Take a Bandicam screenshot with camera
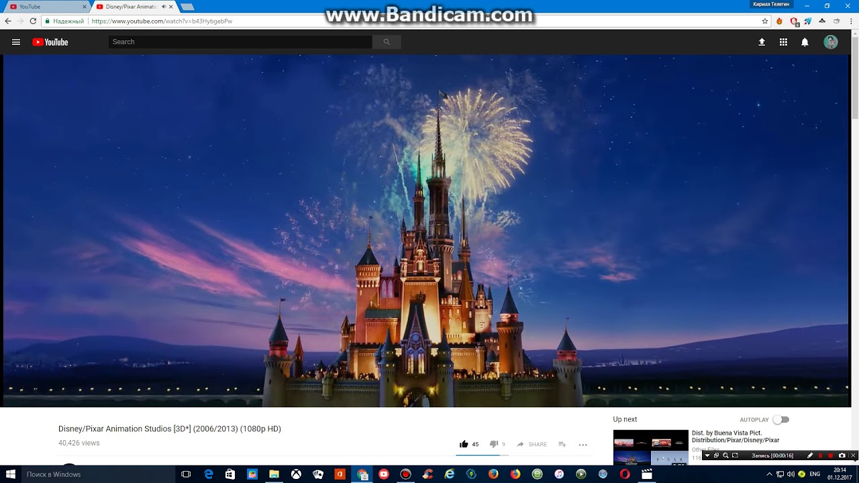 click(x=842, y=455)
